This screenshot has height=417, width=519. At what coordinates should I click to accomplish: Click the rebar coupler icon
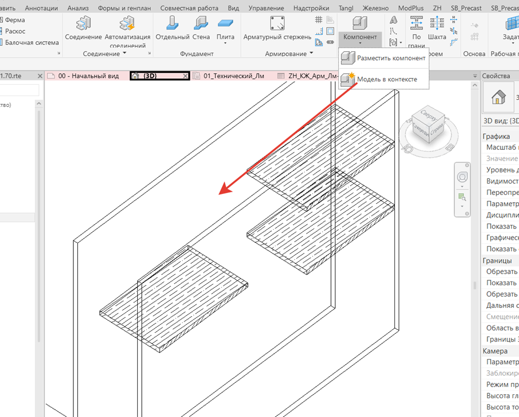pos(330,42)
